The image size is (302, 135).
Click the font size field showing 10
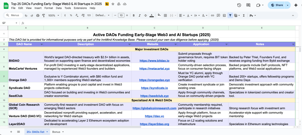(121, 15)
